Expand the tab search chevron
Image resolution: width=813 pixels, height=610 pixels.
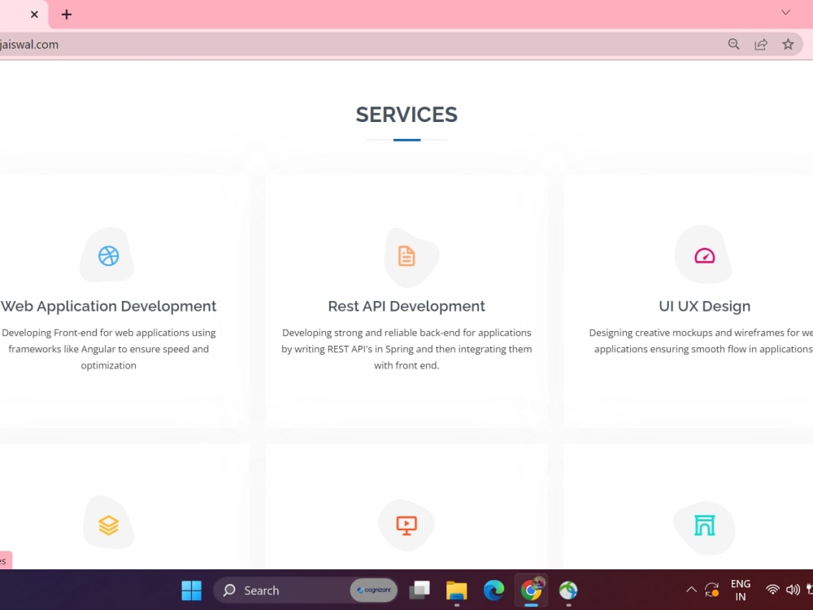point(786,12)
